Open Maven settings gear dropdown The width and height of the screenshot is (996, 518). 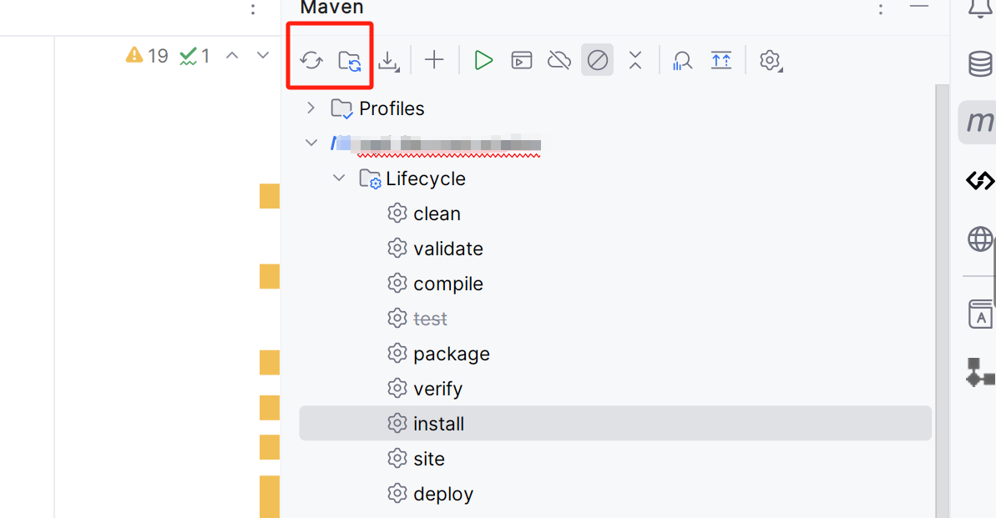[x=771, y=61]
